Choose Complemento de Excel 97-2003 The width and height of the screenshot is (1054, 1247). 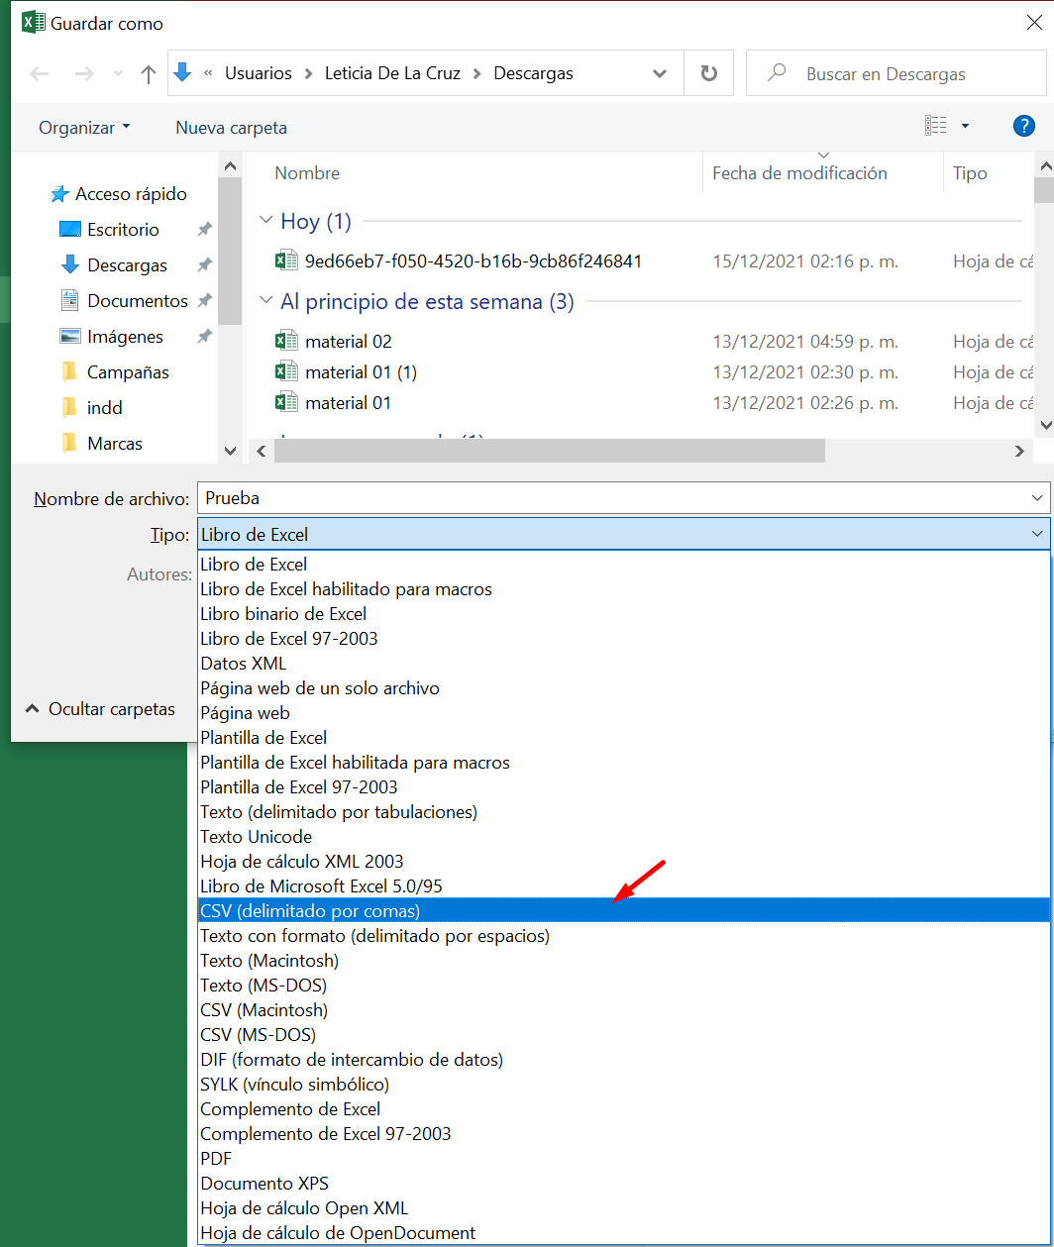pyautogui.click(x=624, y=1134)
